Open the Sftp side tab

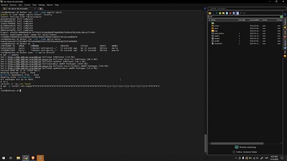point(285,54)
